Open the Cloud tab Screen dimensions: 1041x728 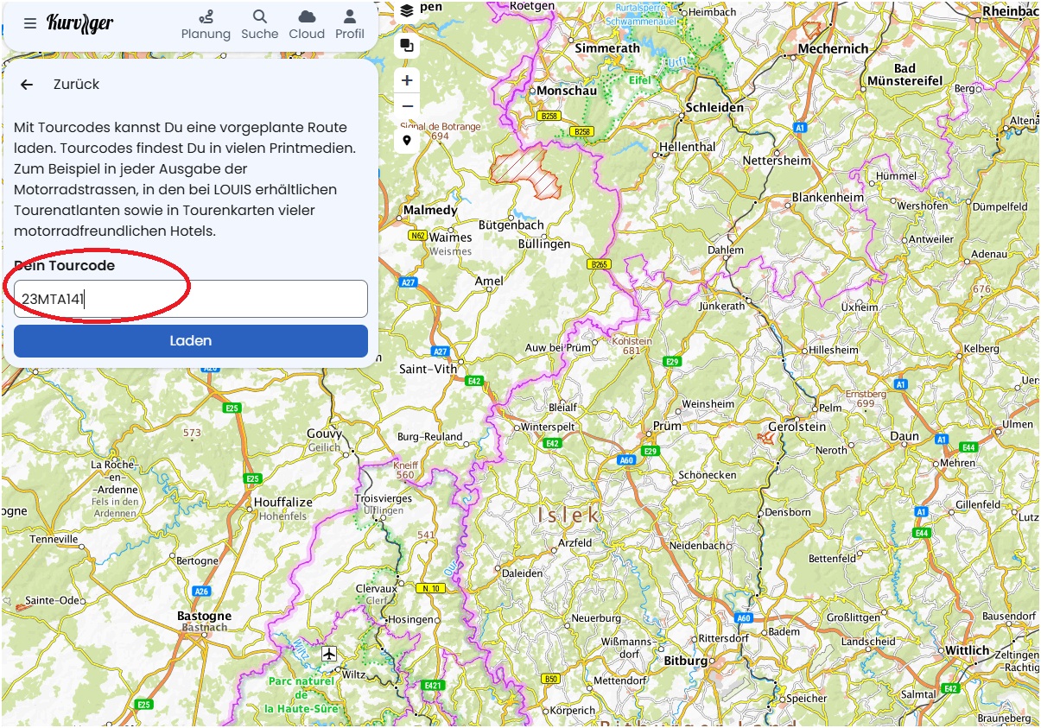307,25
